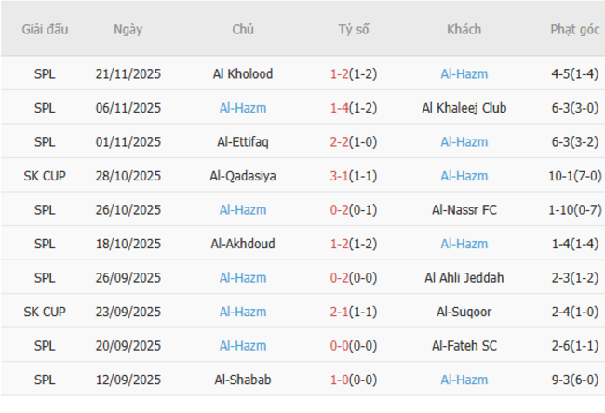Click the "Phạt góc" column header
The height and width of the screenshot is (413, 605).
574,29
